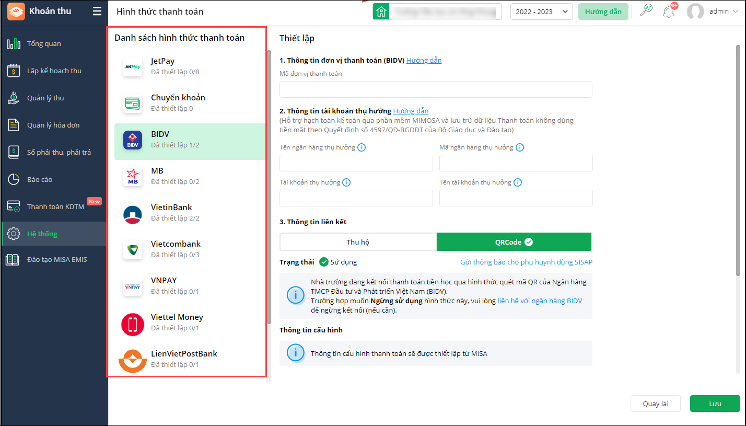
Task: Open the Tổng quan chart icon
Action: 14,43
